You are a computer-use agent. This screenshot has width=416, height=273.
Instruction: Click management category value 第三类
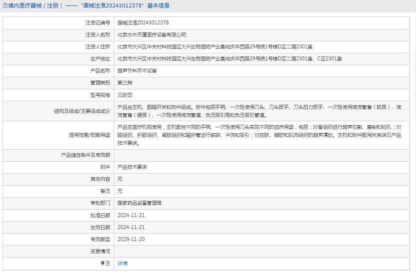(125, 82)
